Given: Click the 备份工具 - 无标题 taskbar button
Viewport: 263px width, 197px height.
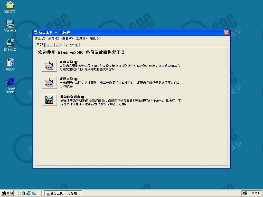Looking at the screenshot, I should click(63, 193).
